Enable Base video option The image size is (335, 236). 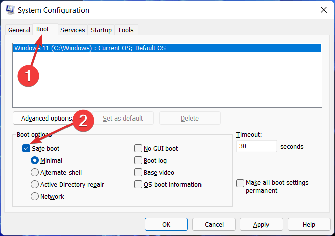[x=138, y=173]
